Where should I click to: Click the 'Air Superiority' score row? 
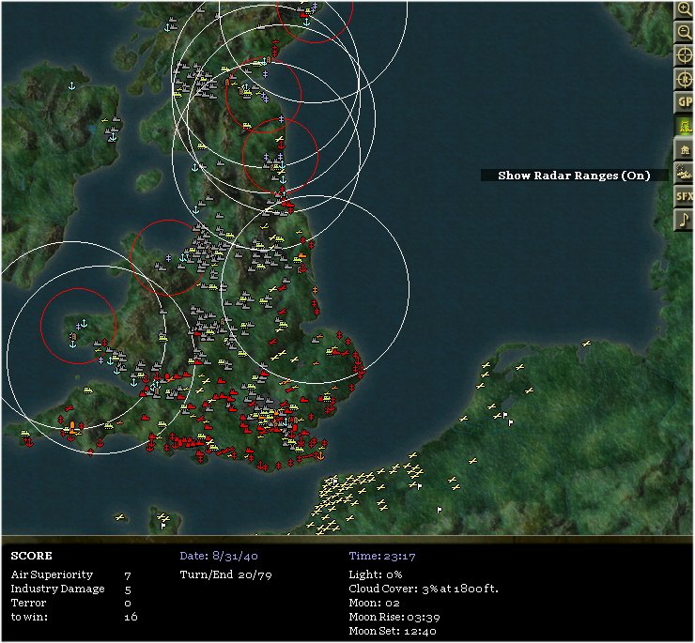click(x=71, y=574)
